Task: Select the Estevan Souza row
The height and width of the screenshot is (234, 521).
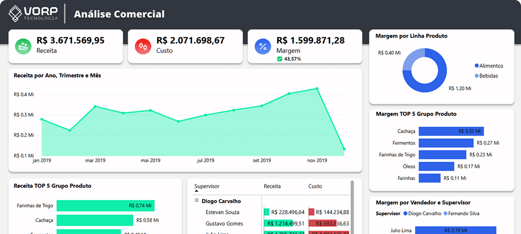Action: pos(272,212)
